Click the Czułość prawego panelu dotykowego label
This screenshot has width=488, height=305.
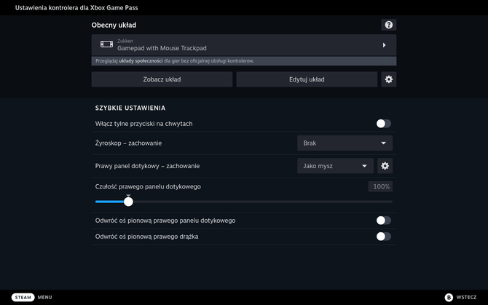click(x=148, y=186)
